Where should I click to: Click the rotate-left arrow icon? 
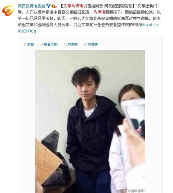click(x=66, y=44)
